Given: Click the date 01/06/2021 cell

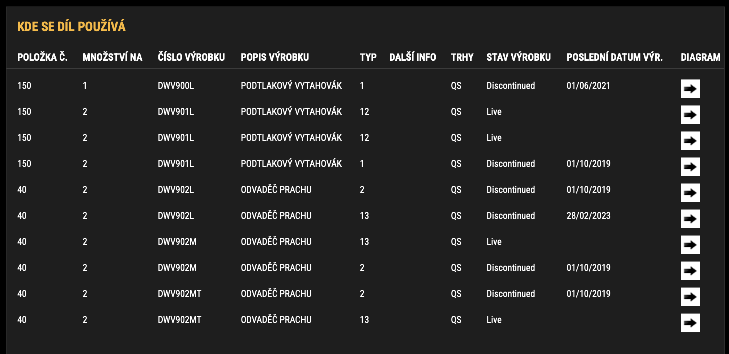Looking at the screenshot, I should tap(588, 86).
